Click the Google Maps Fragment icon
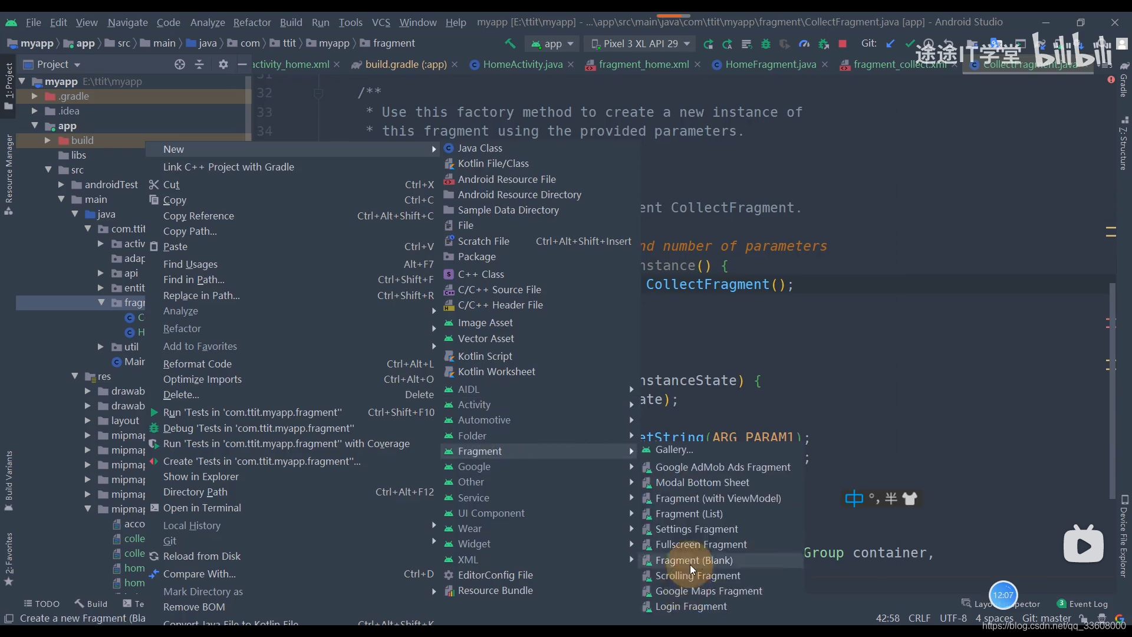 (647, 591)
